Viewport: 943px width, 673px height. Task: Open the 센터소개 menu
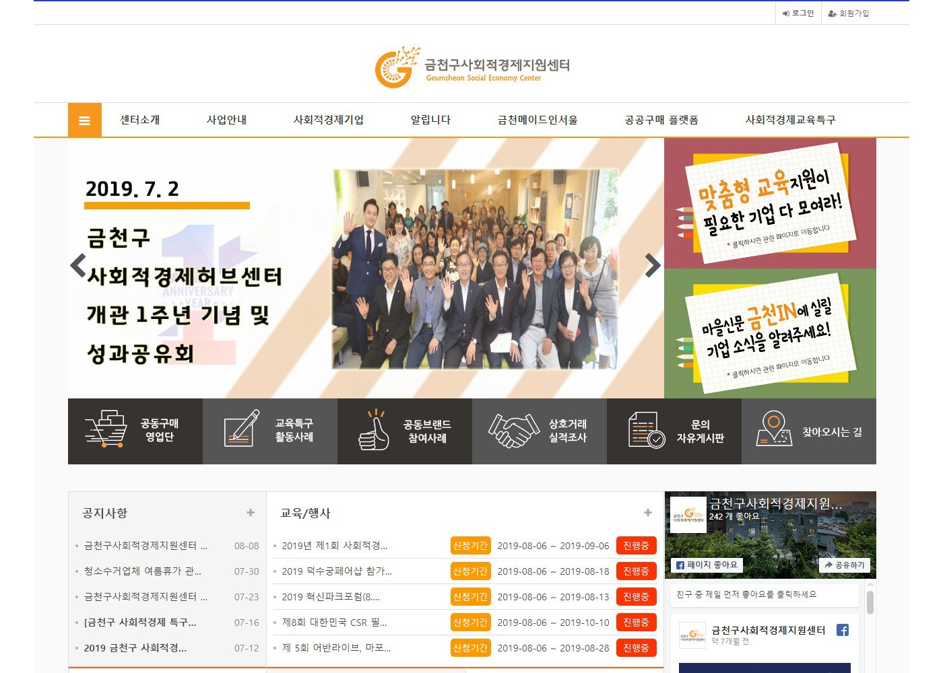pyautogui.click(x=140, y=120)
